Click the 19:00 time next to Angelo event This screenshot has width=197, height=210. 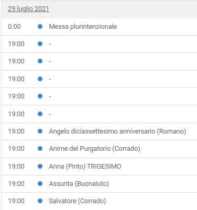(16, 131)
